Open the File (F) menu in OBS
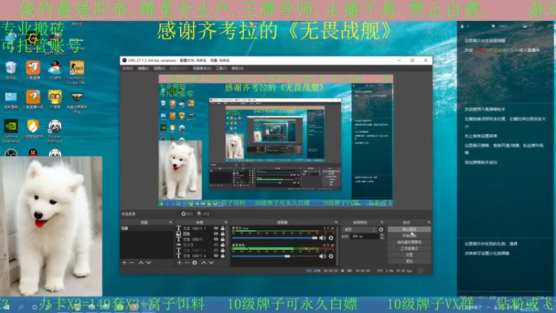Viewport: 556px width, 313px height. point(128,68)
